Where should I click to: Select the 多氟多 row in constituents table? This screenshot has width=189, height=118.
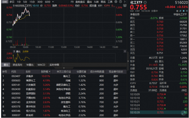tap(29, 76)
